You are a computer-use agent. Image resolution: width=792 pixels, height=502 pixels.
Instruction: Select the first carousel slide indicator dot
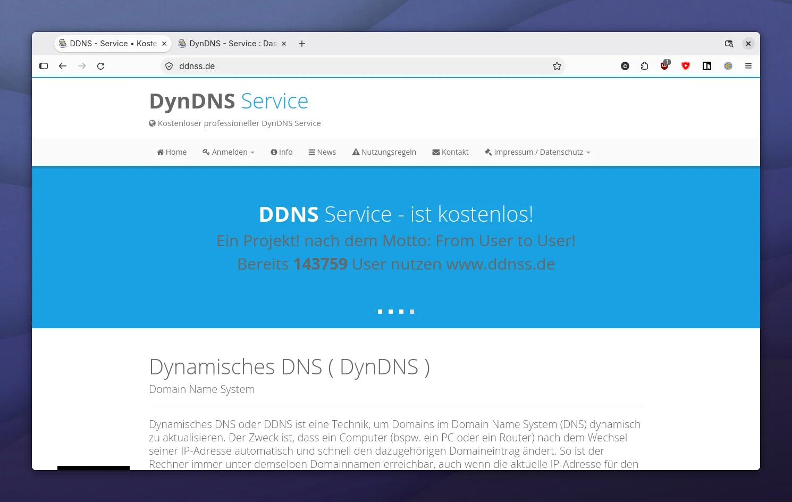(380, 312)
